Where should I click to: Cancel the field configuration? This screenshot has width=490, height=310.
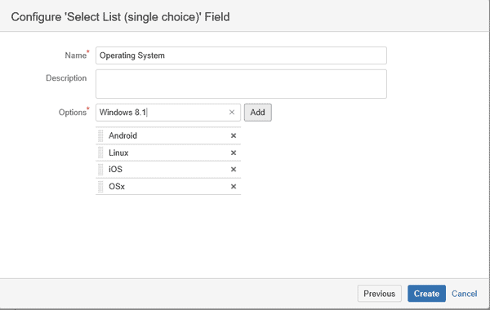click(464, 294)
